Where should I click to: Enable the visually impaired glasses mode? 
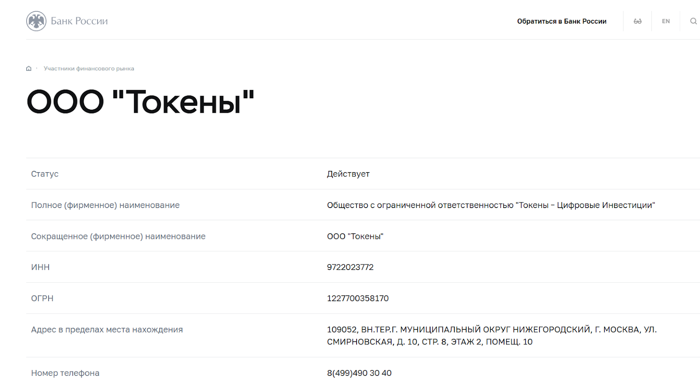tap(637, 21)
